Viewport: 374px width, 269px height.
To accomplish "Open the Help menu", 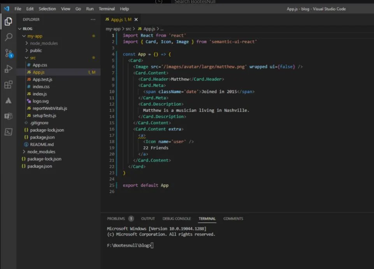I will tap(124, 9).
